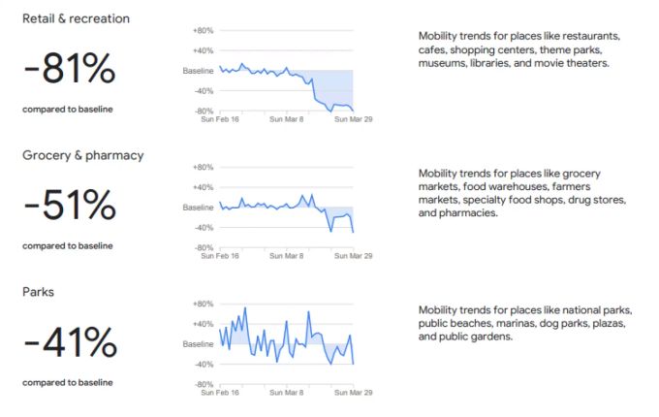Click the +80% axis label on Parks chart

tap(203, 304)
